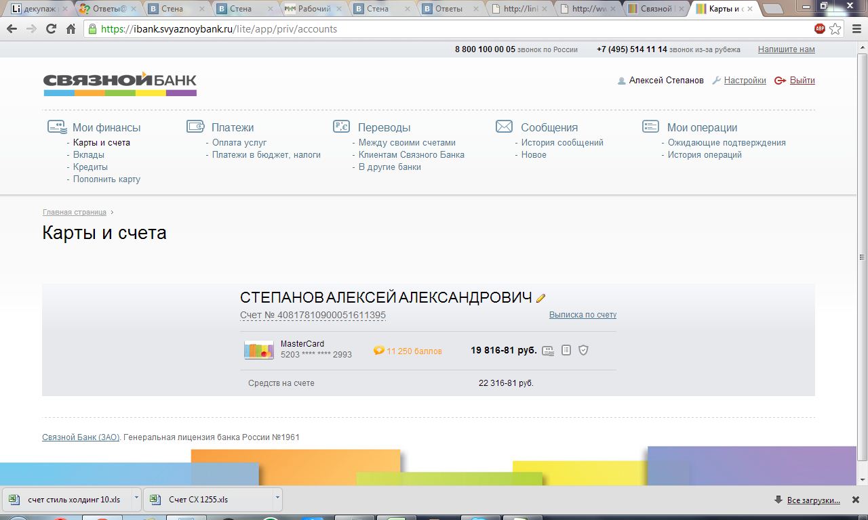Open the Мои операции heading link
The height and width of the screenshot is (520, 868).
(x=702, y=127)
